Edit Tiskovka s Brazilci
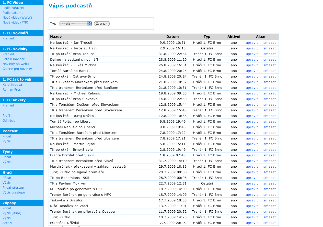This screenshot has height=227, width=323. click(x=252, y=200)
